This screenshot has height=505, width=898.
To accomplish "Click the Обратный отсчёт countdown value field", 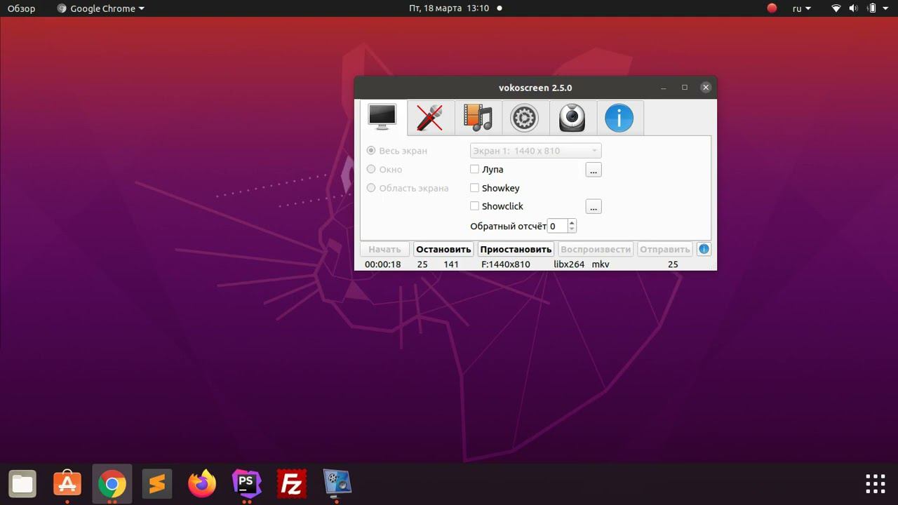I will click(557, 226).
